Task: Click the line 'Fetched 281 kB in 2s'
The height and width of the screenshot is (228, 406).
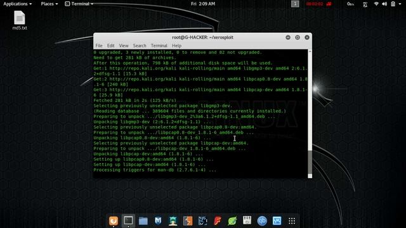Action: 134,101
